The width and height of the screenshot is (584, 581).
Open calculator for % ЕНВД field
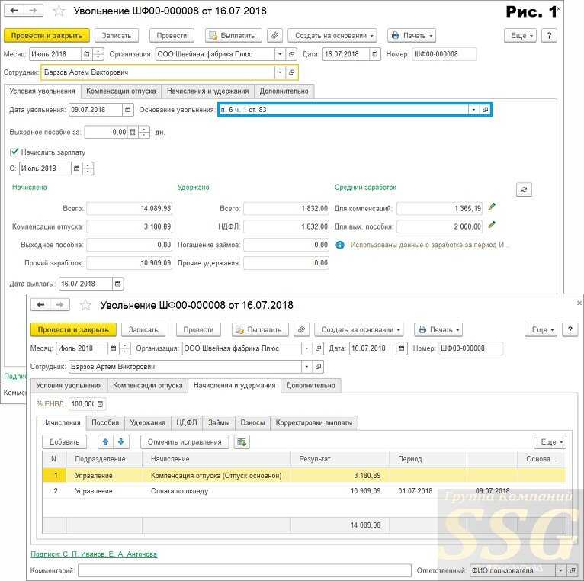click(100, 404)
